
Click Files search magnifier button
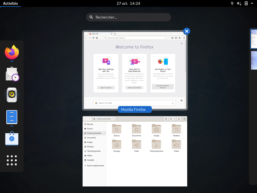click(x=166, y=119)
